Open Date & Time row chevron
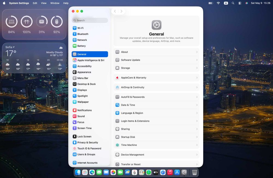Image resolution: width=273 pixels, height=178 pixels. tap(197, 105)
